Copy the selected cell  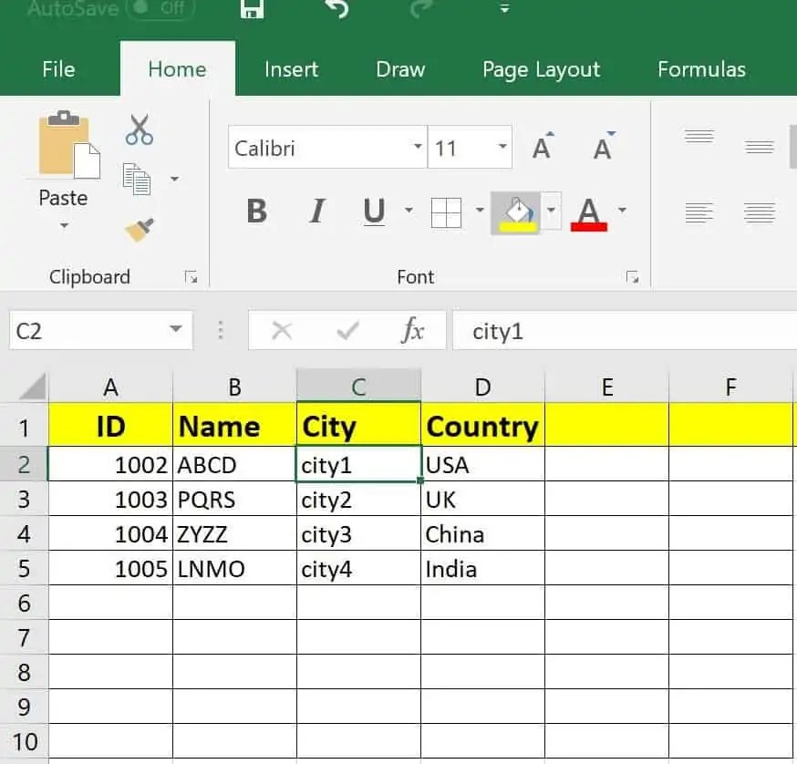coord(137,179)
